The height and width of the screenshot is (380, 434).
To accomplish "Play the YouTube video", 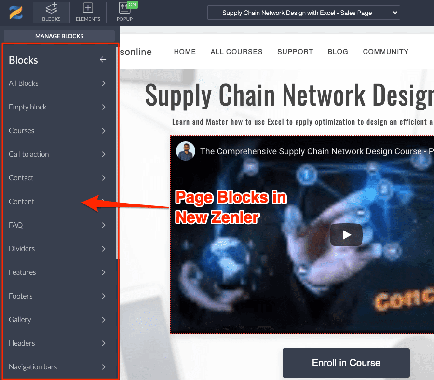I will [346, 235].
